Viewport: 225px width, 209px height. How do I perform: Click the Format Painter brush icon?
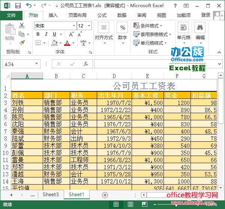click(x=22, y=42)
